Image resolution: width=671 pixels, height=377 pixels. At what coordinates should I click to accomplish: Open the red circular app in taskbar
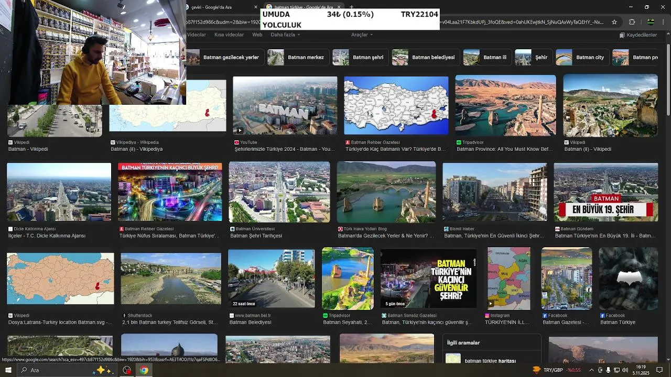[x=127, y=370]
